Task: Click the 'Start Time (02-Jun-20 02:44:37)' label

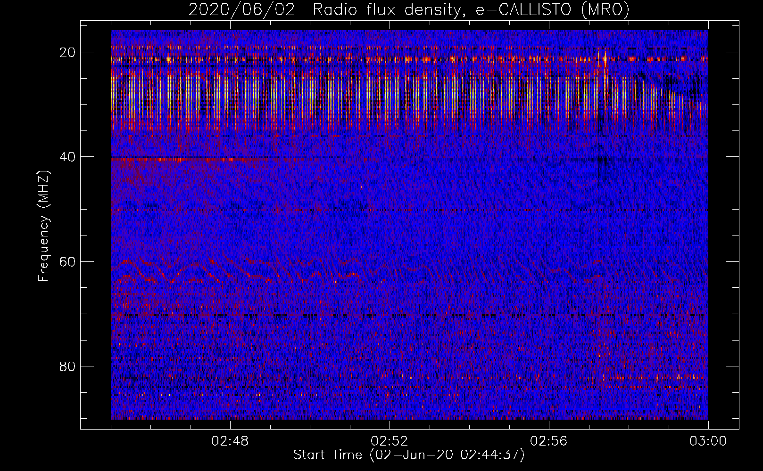Action: [x=409, y=455]
